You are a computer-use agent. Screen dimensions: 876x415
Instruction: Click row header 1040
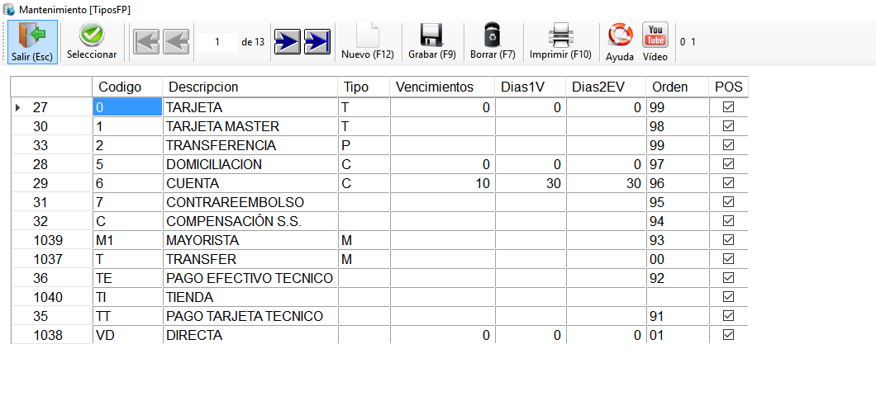pos(51,297)
